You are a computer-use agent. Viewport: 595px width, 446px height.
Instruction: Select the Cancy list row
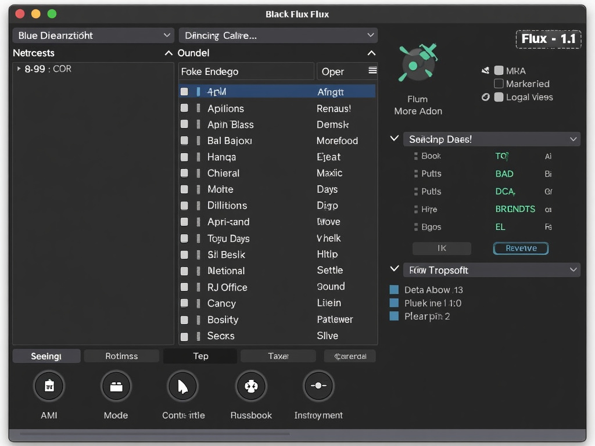pyautogui.click(x=277, y=303)
